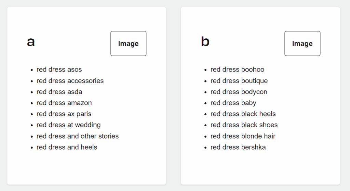Screen dimensions: 350x191
Task: Select the 'red dress bodycon' keyword
Action: point(239,92)
